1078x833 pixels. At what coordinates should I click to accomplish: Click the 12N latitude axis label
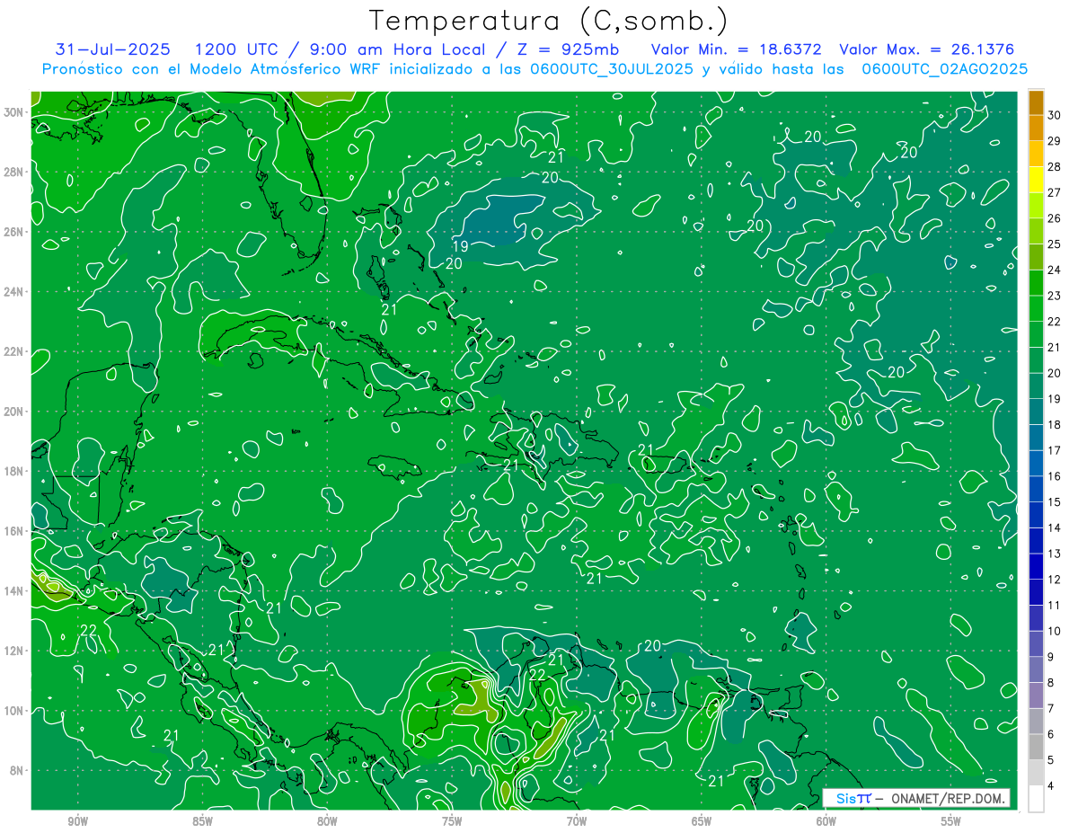pos(14,651)
